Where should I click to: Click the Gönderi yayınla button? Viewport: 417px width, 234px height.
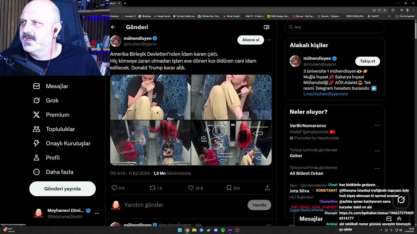coord(63,189)
